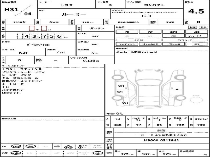Viewport: 210px width, 157px height.
Task: Click the PW equipment box
Action: [x=150, y=32]
